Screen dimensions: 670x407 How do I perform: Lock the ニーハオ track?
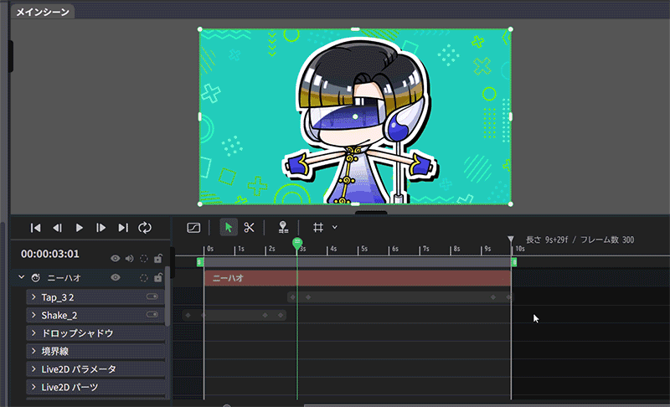158,277
